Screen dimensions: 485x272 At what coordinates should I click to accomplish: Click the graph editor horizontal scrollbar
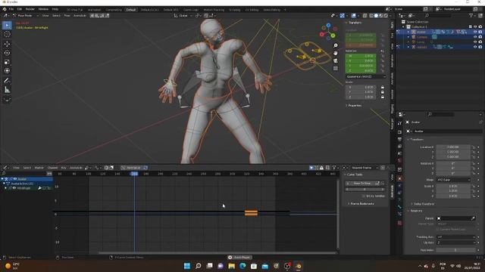tap(217, 253)
